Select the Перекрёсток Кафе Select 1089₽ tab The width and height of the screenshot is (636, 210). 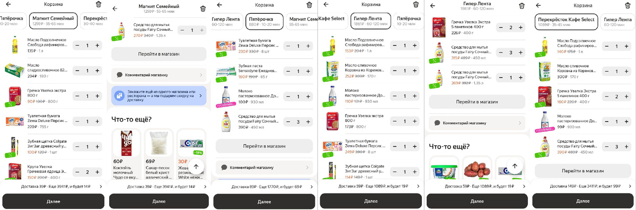pyautogui.click(x=566, y=21)
